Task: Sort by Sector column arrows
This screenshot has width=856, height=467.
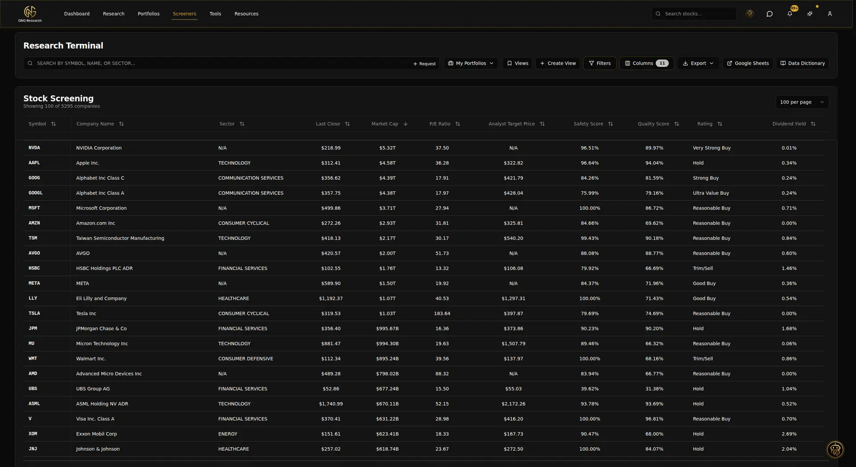Action: tap(242, 124)
